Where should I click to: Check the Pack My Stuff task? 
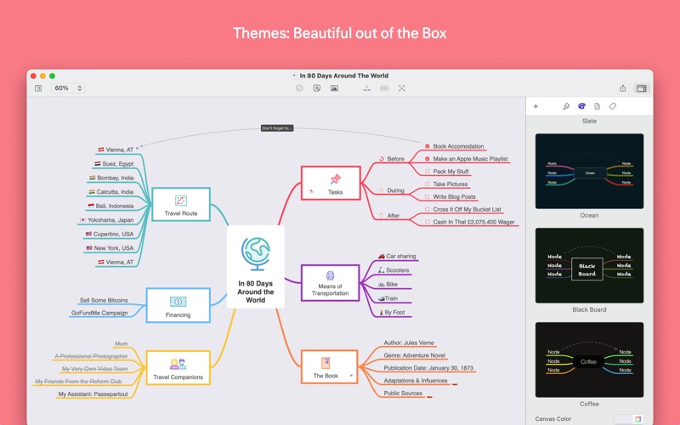click(428, 172)
